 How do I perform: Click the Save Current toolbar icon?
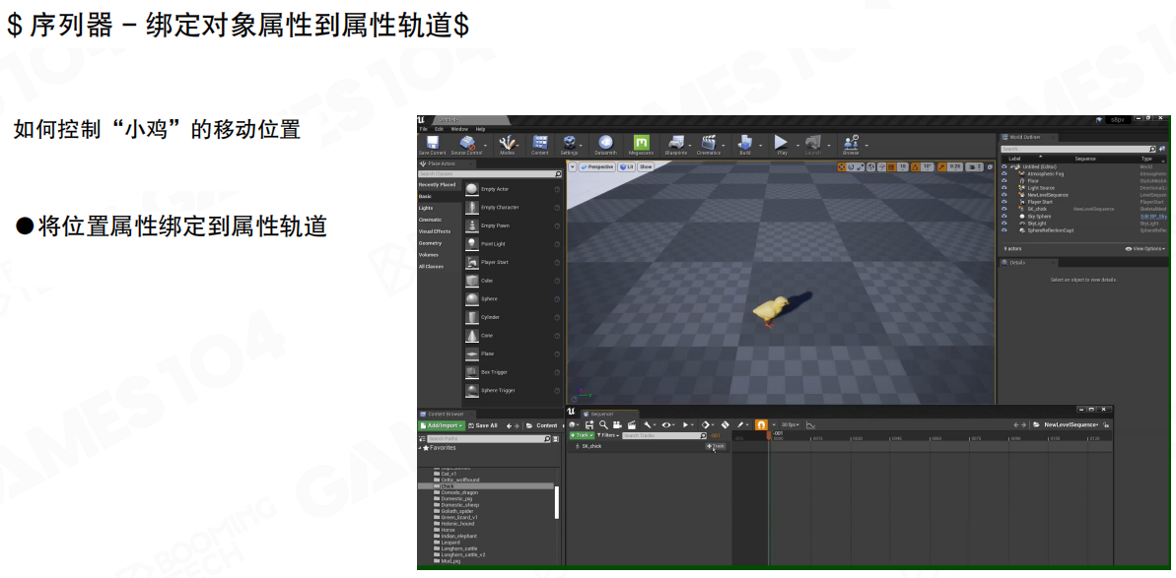[432, 145]
